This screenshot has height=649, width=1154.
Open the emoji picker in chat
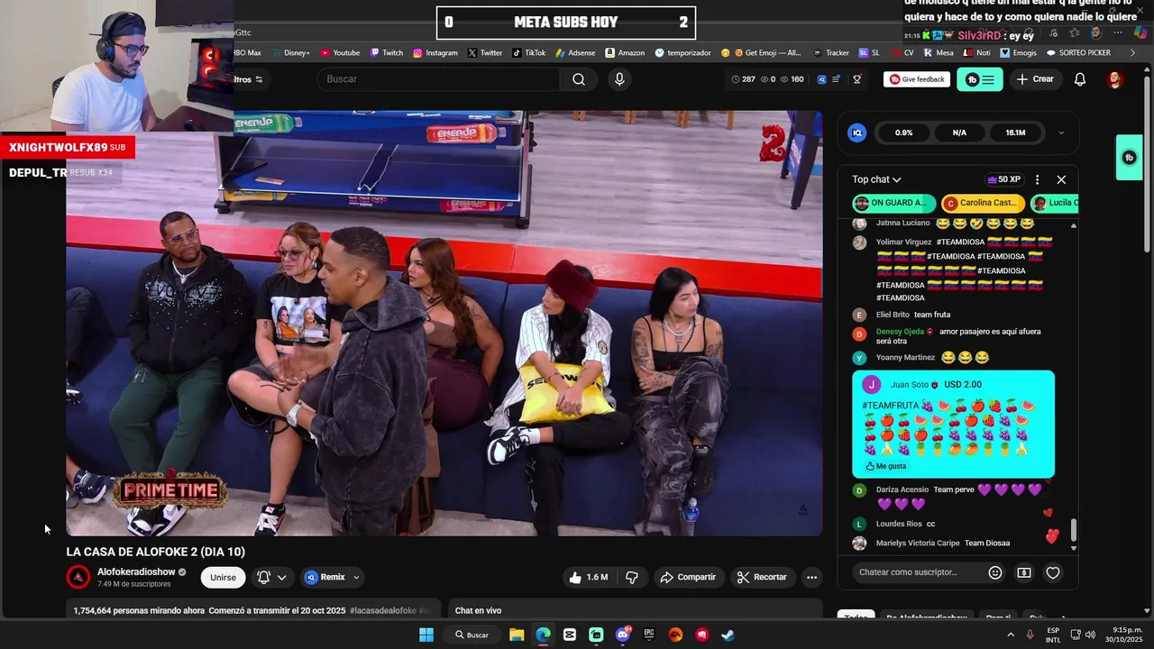pos(995,572)
